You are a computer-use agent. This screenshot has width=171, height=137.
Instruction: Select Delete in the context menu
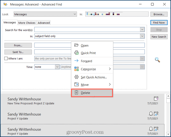92,93
